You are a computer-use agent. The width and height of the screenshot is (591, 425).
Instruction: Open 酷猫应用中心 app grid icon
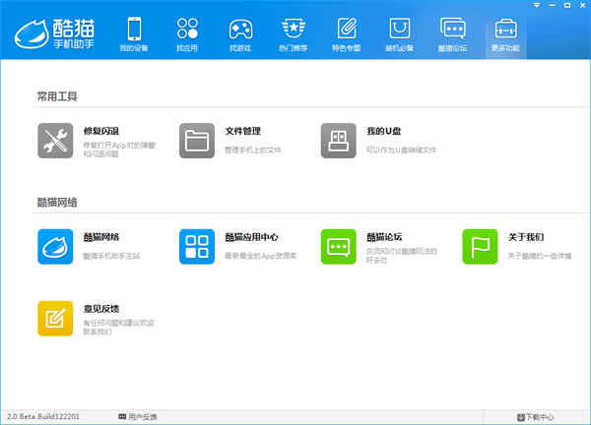(x=197, y=247)
